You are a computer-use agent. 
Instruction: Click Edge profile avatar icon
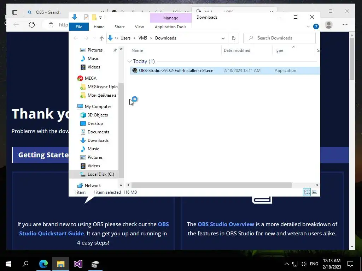click(329, 25)
